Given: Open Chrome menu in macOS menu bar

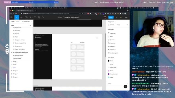Looking at the screenshot, I should tap(16, 8).
